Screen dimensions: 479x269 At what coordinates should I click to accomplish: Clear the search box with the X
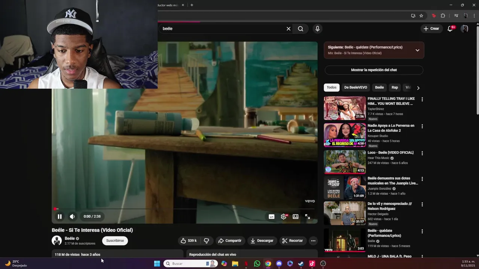289,29
